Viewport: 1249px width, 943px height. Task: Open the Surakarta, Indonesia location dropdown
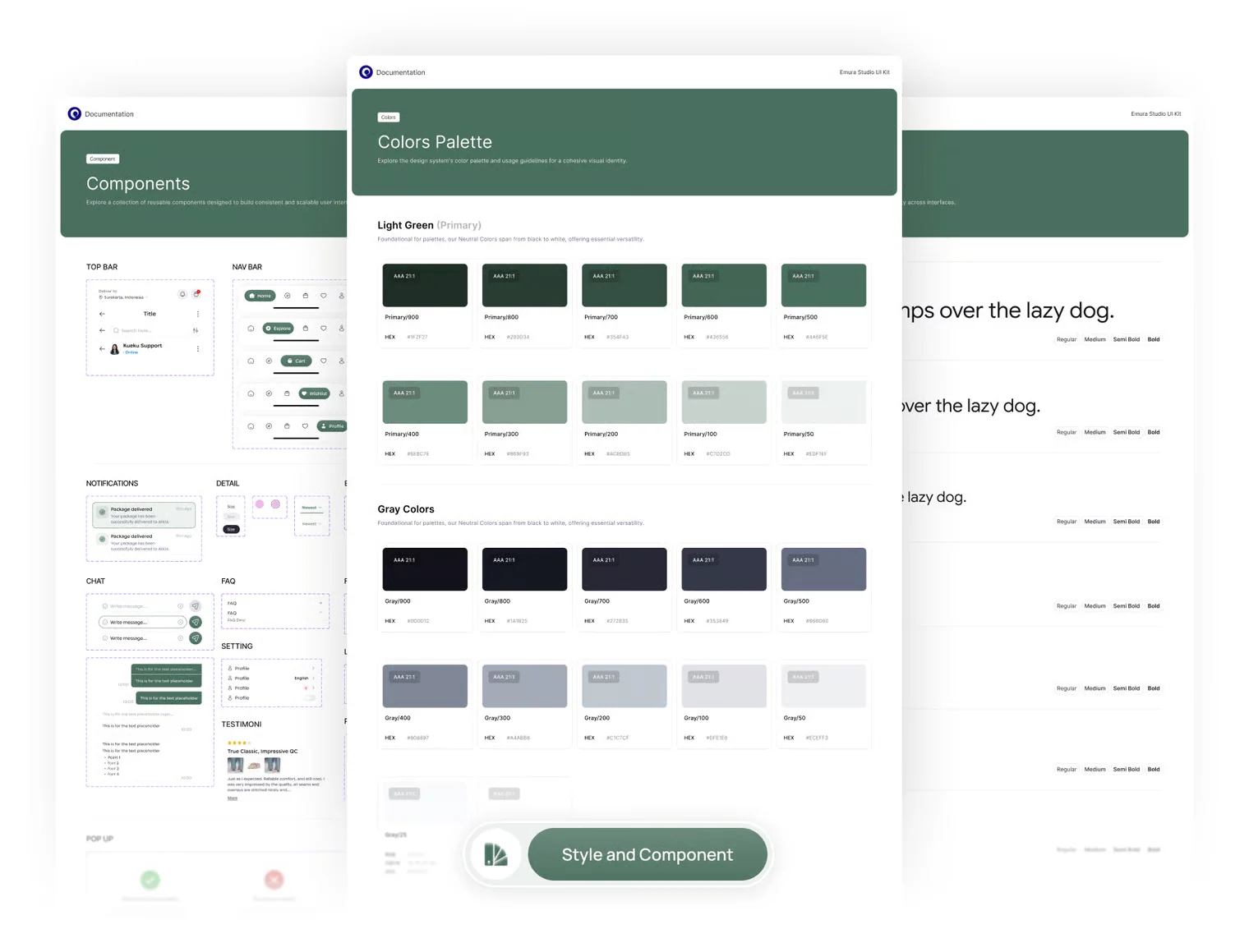click(123, 297)
